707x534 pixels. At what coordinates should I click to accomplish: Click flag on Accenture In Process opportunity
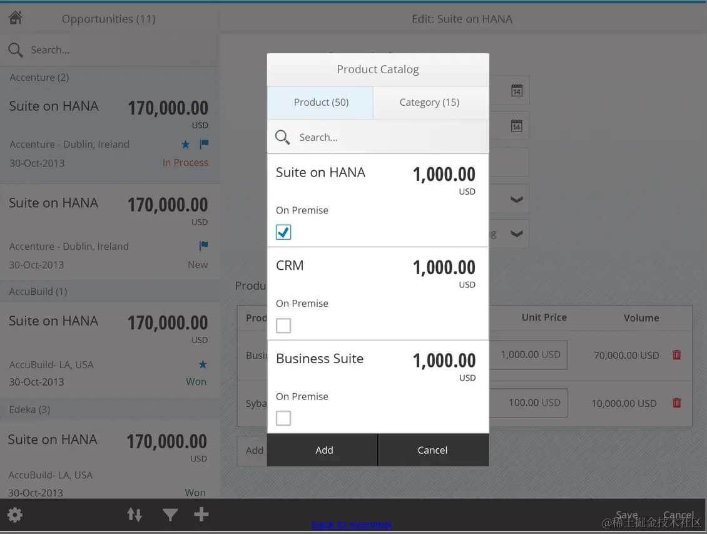[204, 144]
